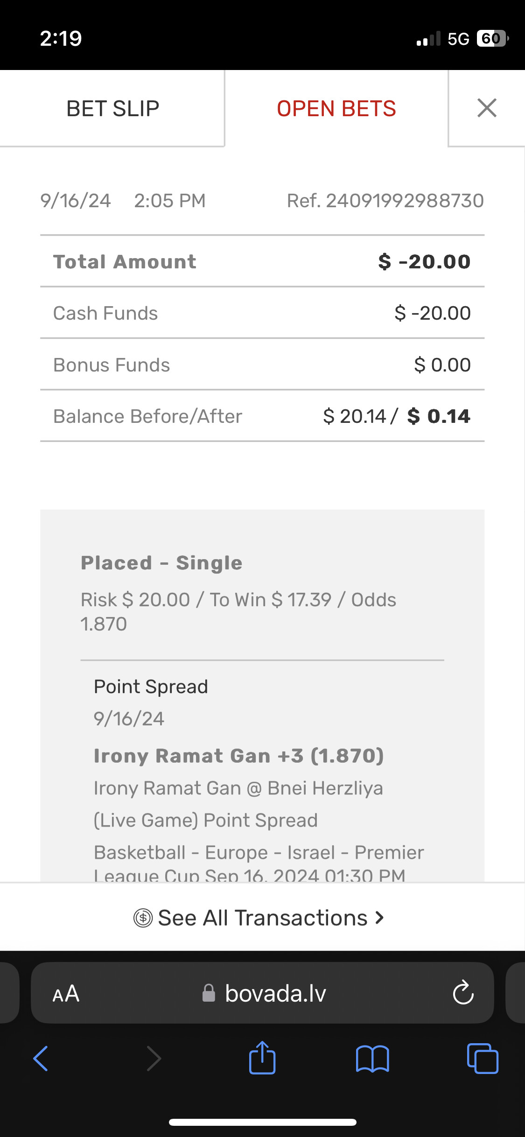The height and width of the screenshot is (1137, 525).
Task: Tap the bovada.lv address bar
Action: point(275,993)
